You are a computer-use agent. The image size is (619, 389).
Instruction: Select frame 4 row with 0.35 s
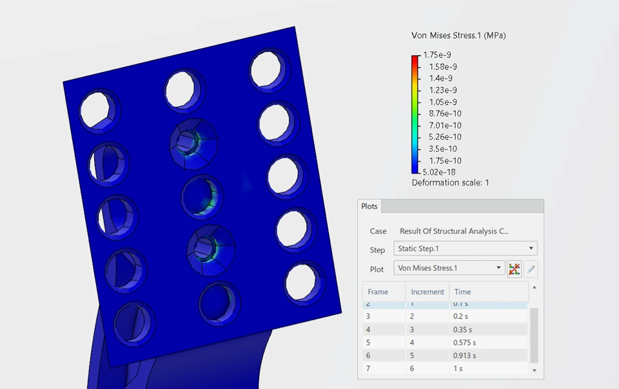click(x=445, y=330)
